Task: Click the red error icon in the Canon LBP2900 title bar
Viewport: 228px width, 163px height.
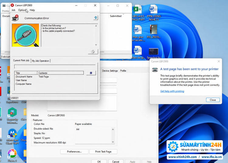Action: pyautogui.click(x=12, y=5)
